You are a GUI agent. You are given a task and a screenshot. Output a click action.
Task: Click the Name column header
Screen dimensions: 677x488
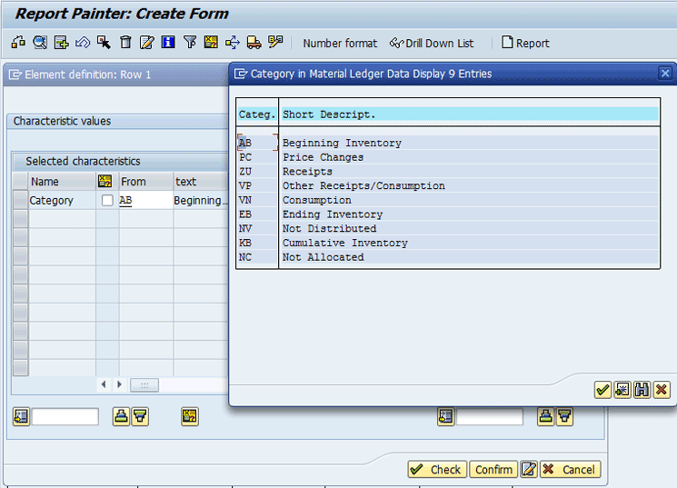tap(62, 182)
